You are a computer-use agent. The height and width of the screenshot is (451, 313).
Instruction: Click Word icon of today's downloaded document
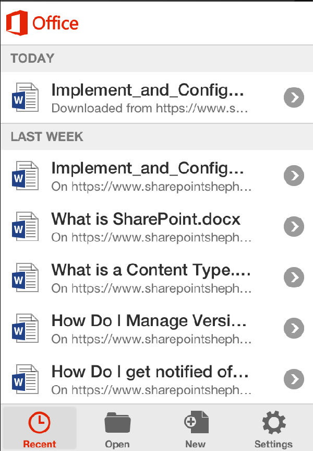point(25,98)
